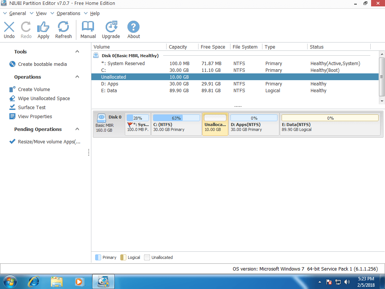Click the Undo toolbar icon
The height and width of the screenshot is (289, 385).
coord(9,27)
